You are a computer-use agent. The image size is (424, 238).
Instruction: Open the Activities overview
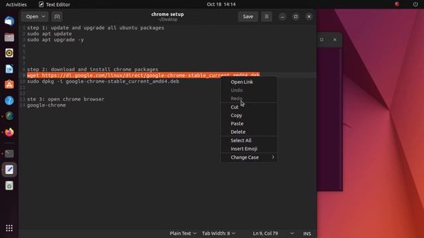tap(16, 5)
